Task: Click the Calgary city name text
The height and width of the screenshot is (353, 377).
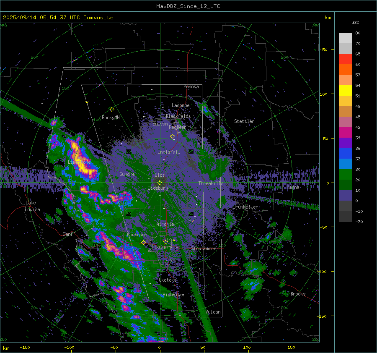Action: tap(163, 247)
